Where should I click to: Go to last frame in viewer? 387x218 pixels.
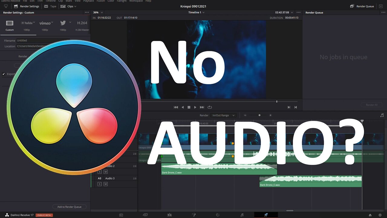tap(202, 107)
